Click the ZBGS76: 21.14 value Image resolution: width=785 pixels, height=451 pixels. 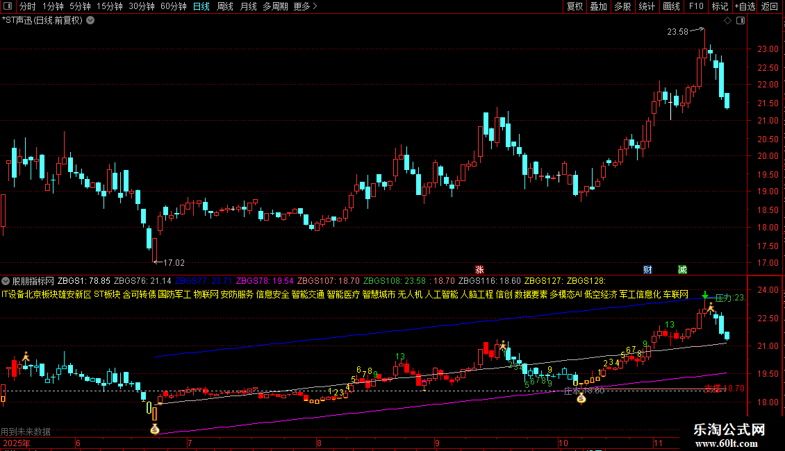tap(142, 281)
